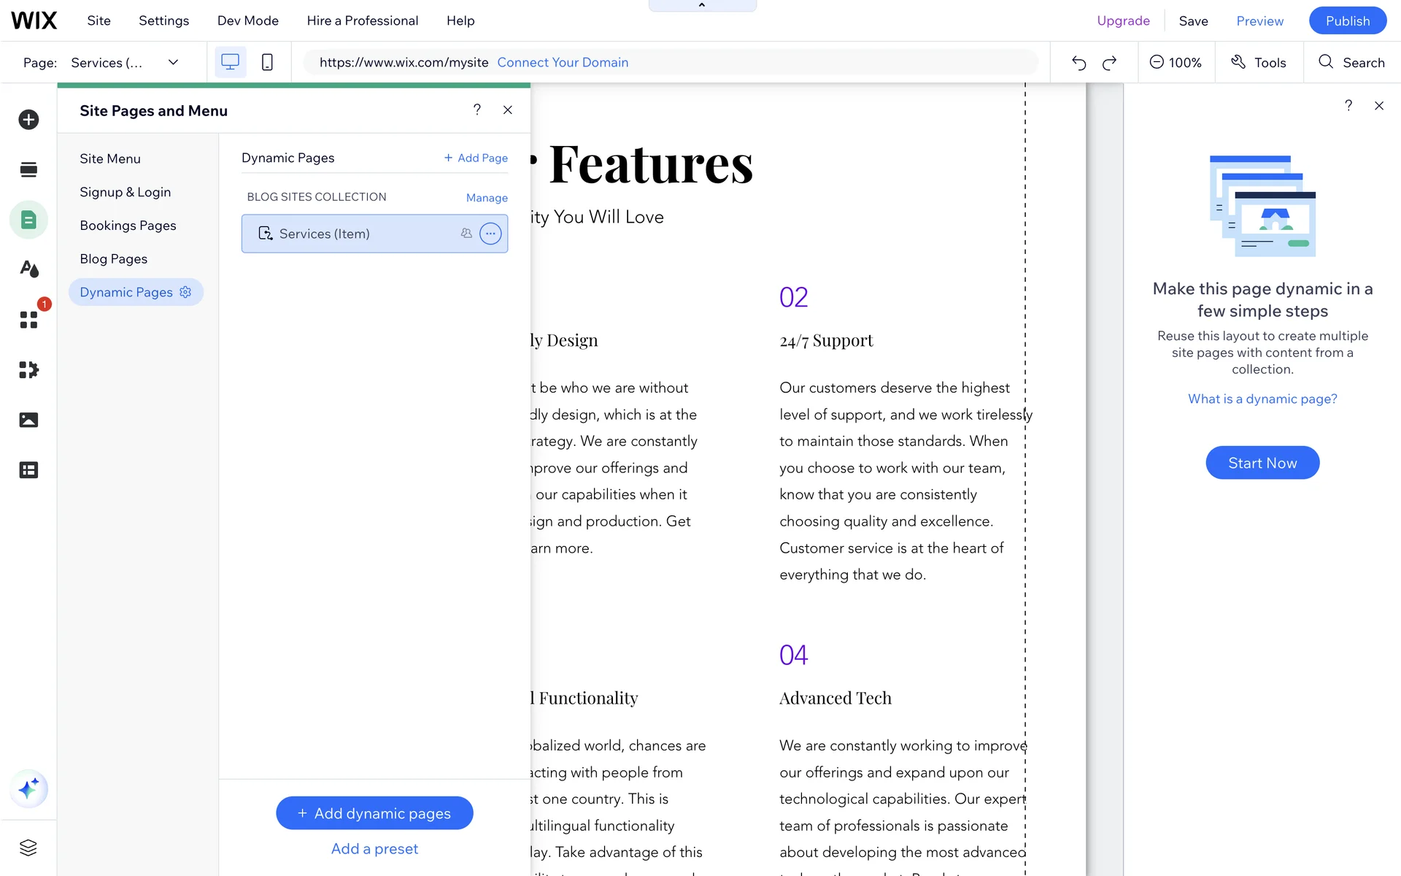Viewport: 1401px width, 876px height.
Task: Open the Layers icon at bottom left
Action: point(28,848)
